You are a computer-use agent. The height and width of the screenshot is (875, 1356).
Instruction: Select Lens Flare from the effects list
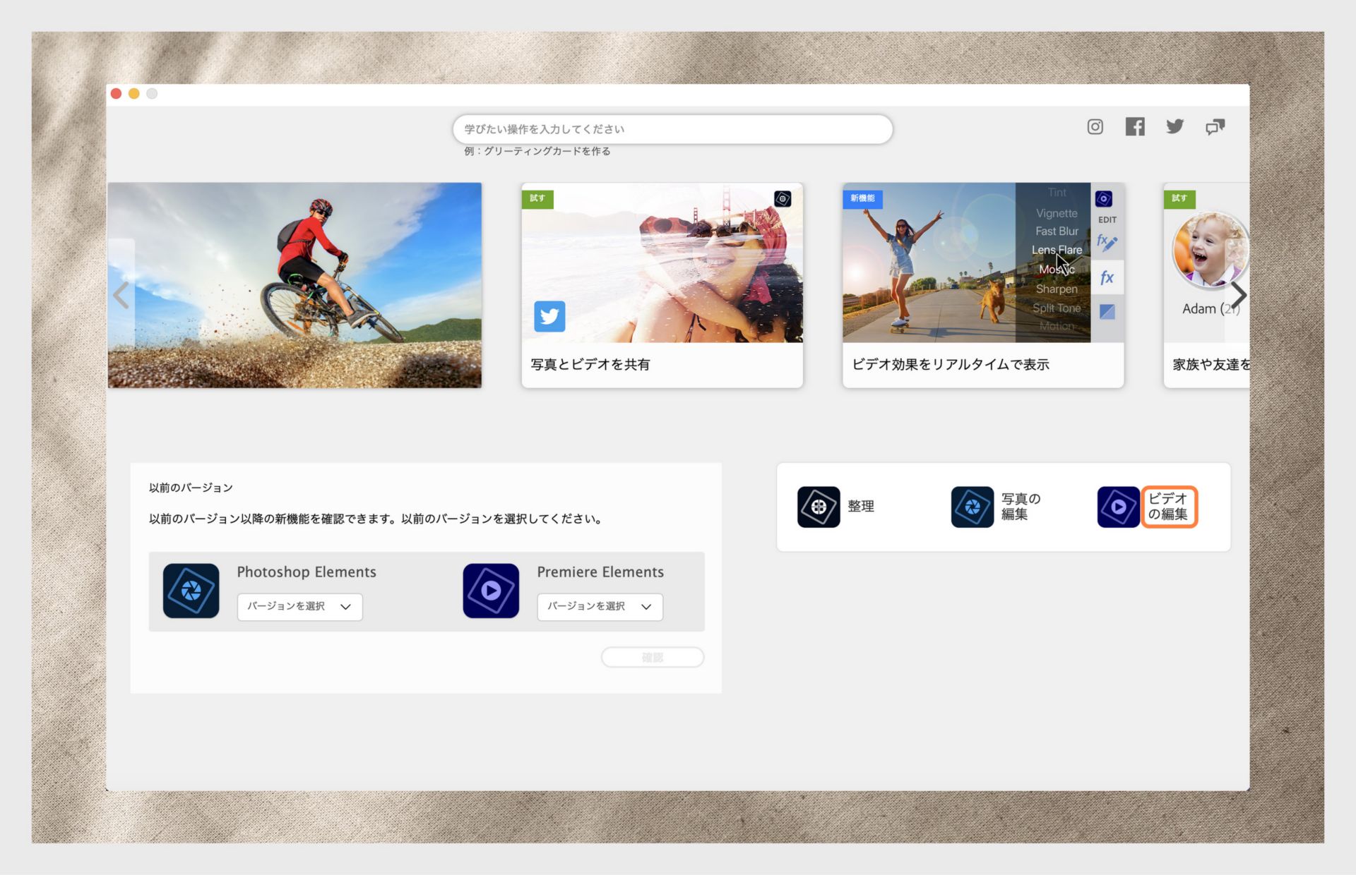(x=1057, y=250)
